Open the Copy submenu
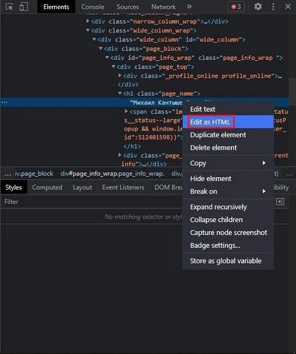296x354 pixels. click(228, 163)
